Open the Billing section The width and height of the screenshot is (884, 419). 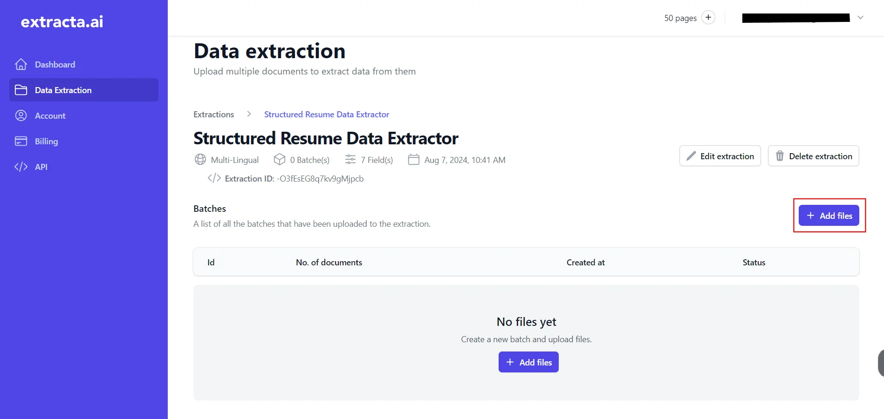point(84,141)
